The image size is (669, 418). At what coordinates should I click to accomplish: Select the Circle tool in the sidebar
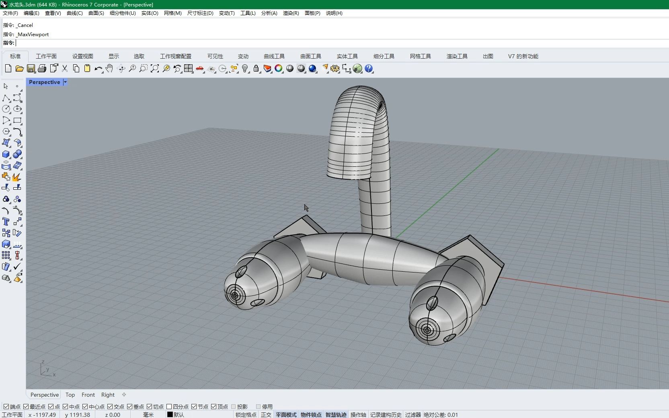tap(6, 109)
